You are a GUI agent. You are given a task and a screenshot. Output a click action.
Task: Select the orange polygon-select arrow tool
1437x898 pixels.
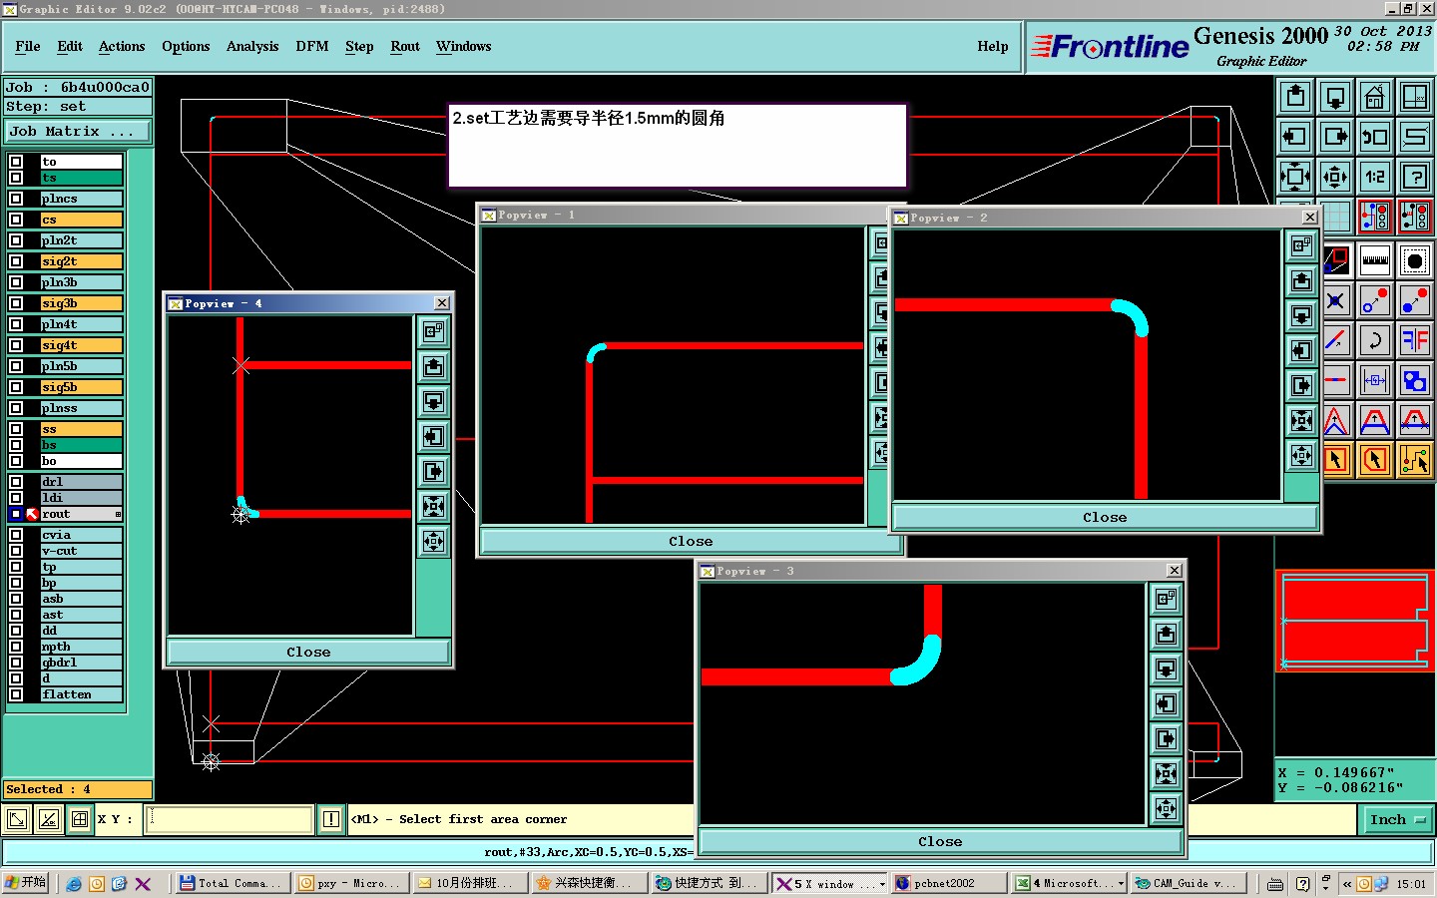(1375, 460)
